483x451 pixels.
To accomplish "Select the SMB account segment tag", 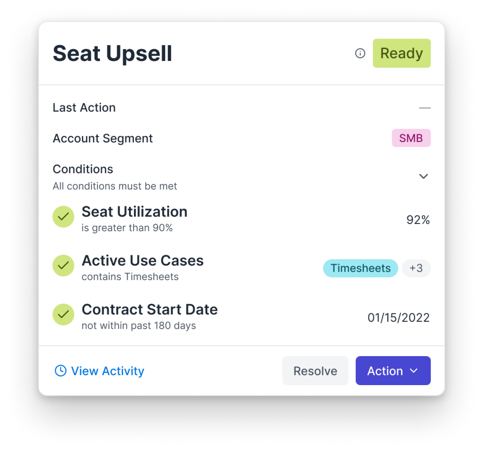I will [411, 138].
